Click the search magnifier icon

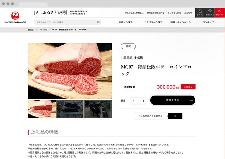[x=98, y=22]
